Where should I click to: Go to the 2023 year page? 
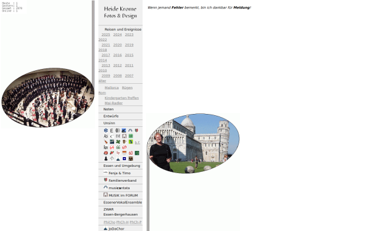point(129,34)
